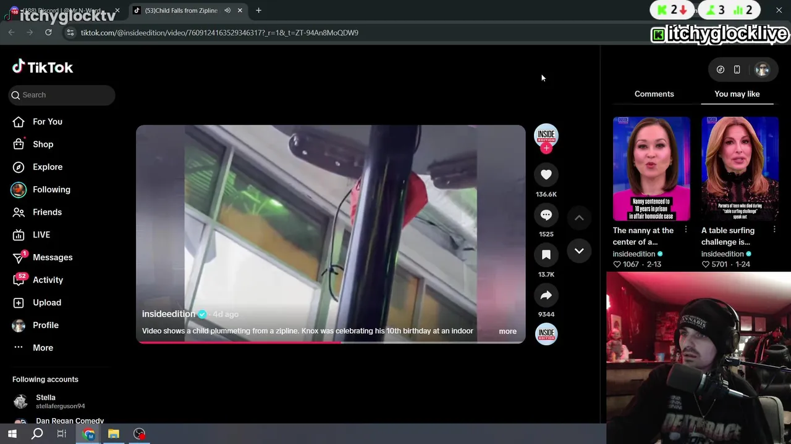
Task: Go to next video with down chevron
Action: (579, 251)
